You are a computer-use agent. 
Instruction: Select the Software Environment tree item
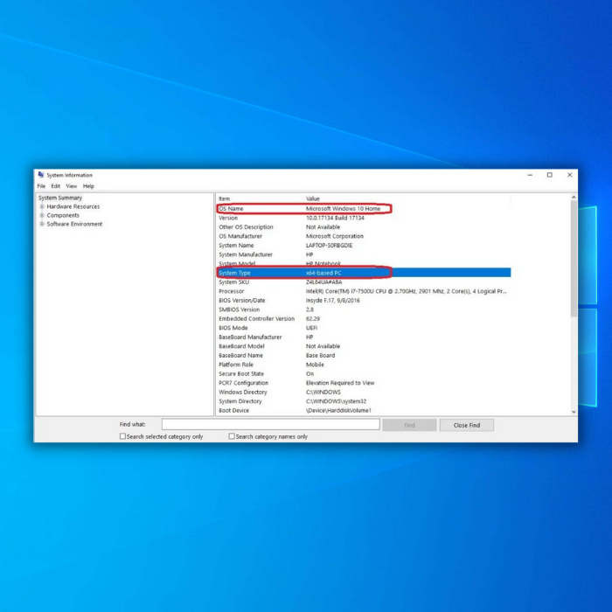pyautogui.click(x=74, y=224)
